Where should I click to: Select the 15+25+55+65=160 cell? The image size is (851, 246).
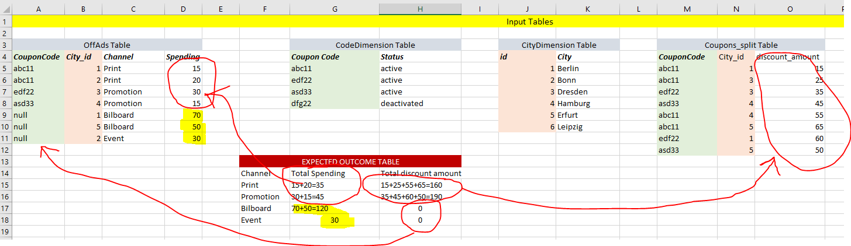pos(420,185)
